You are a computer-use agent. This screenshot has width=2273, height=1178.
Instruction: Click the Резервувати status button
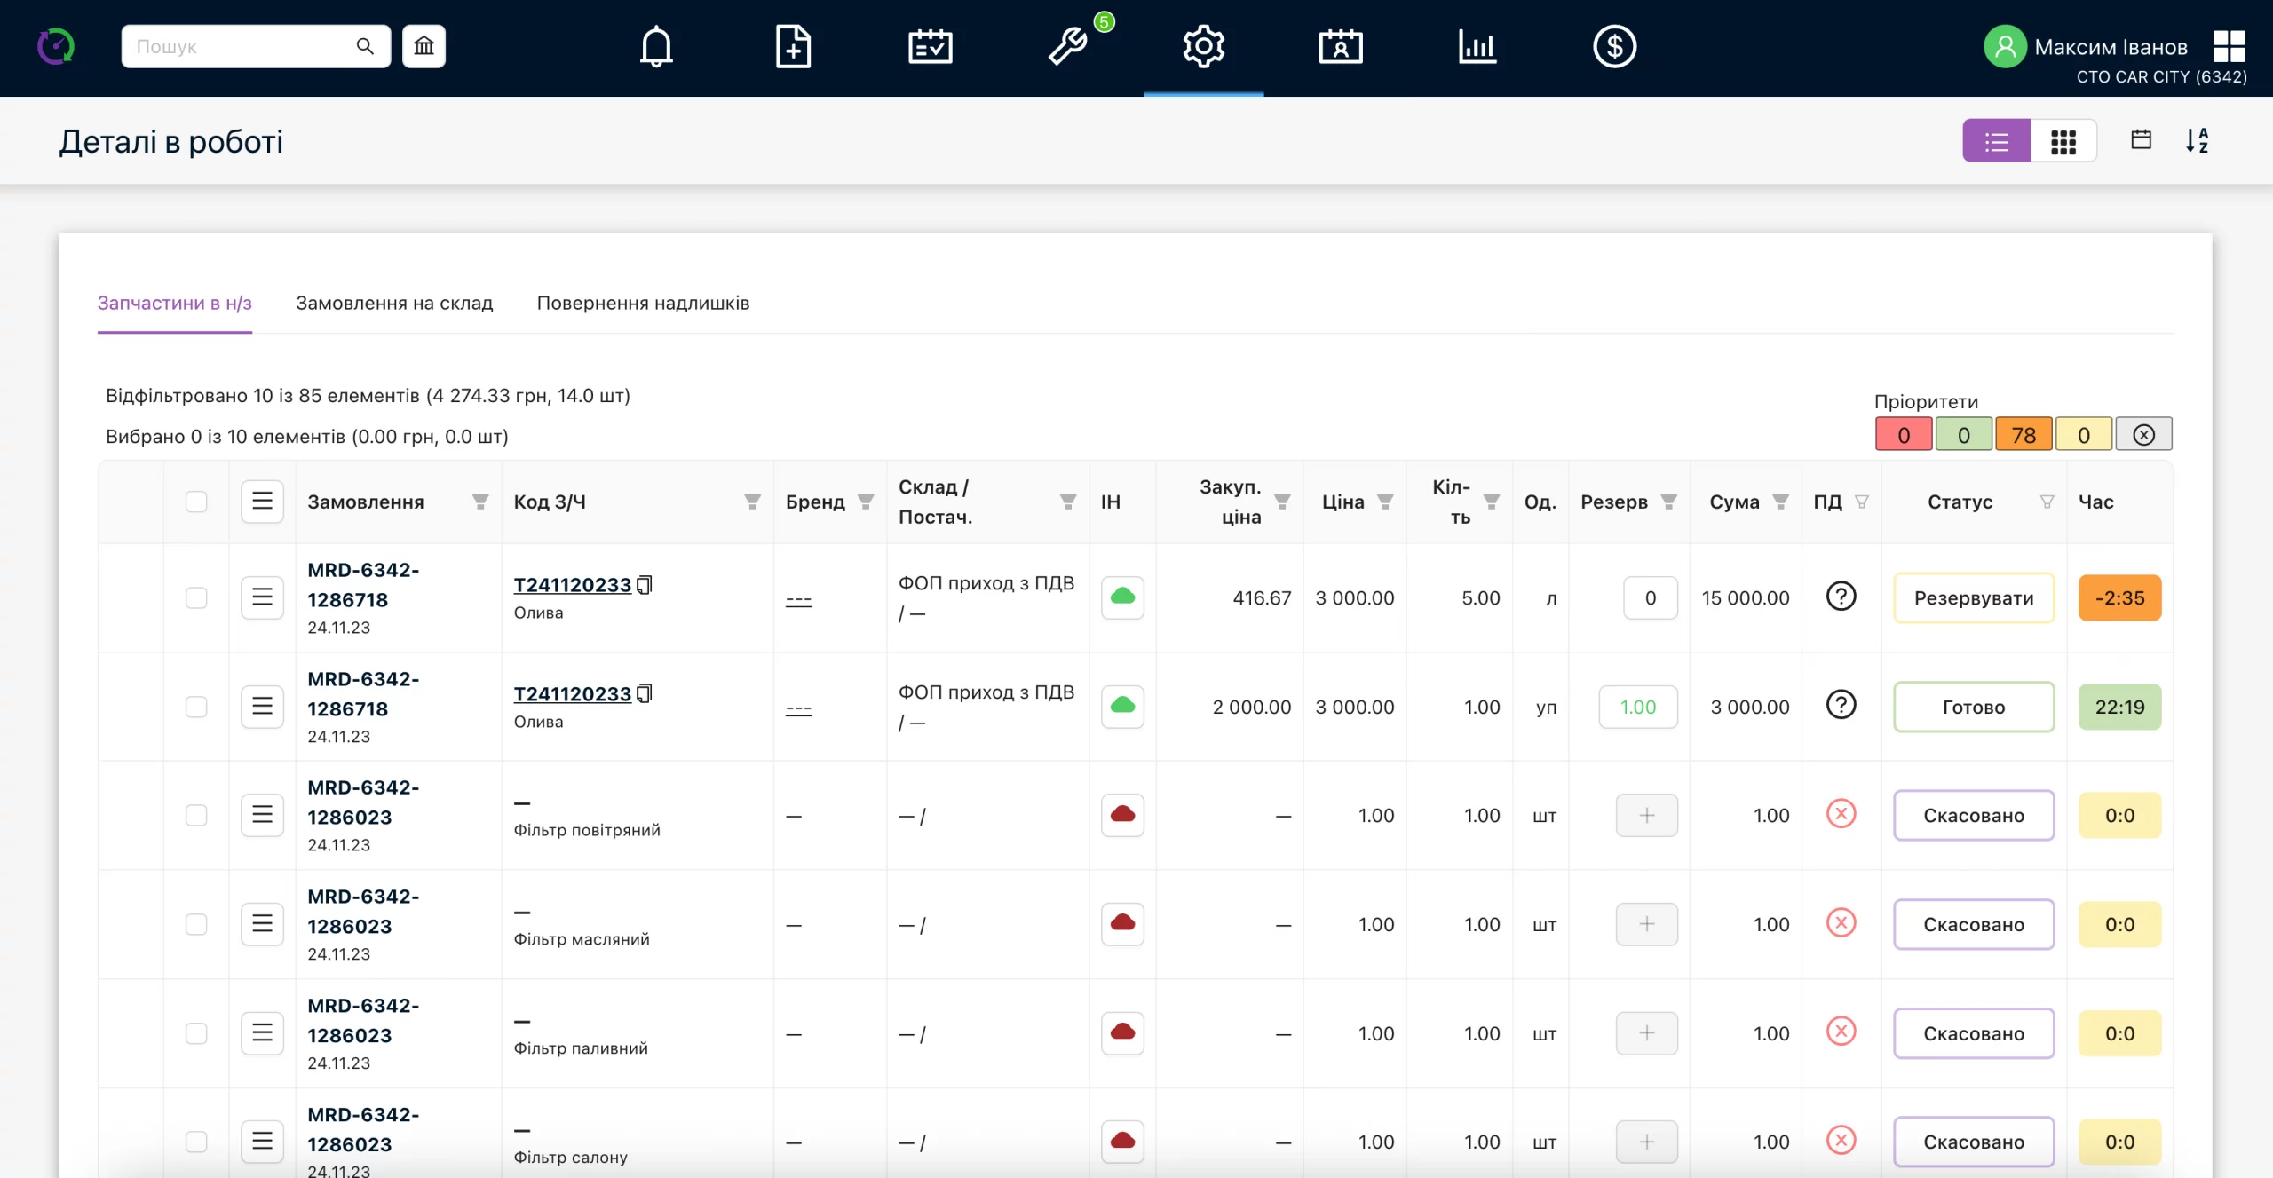tap(1973, 597)
